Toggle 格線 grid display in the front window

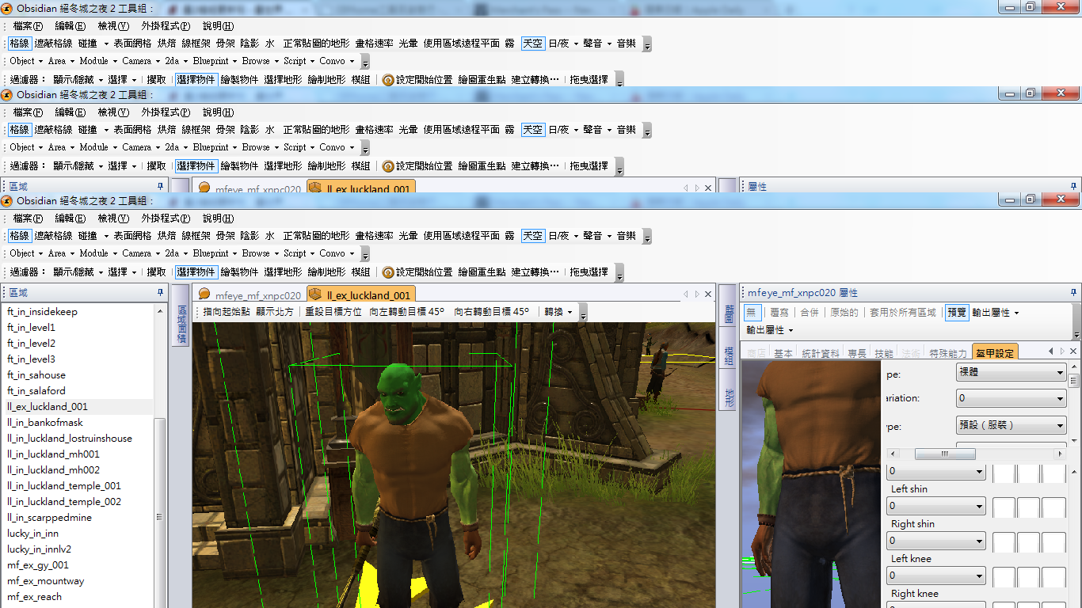20,236
